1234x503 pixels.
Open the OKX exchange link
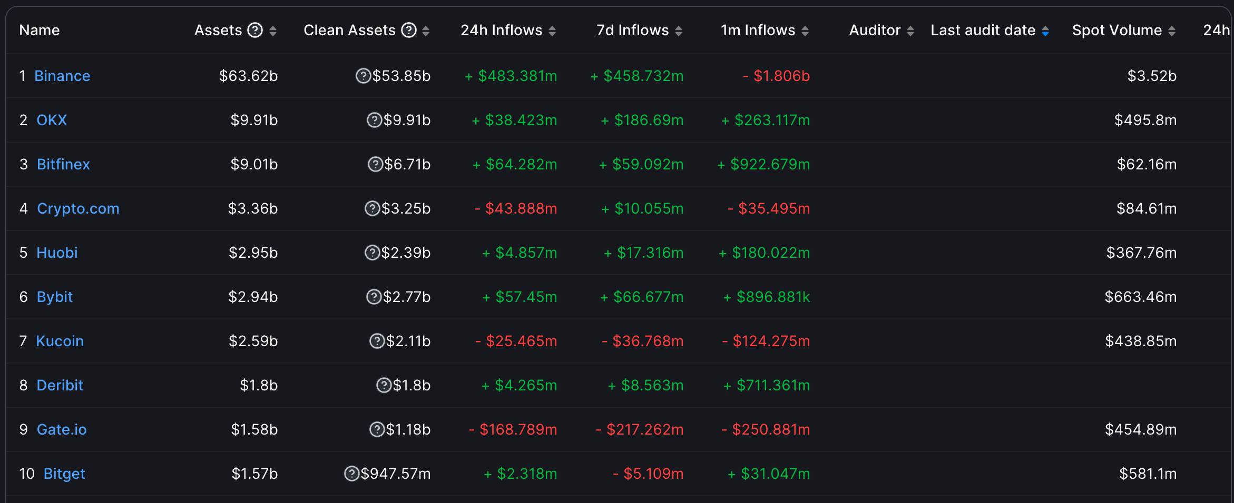pos(52,120)
